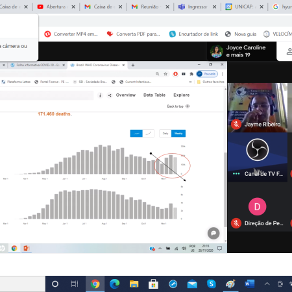This screenshot has height=292, width=292.
Task: Launch Microsoft Edge from taskbar
Action: point(114,284)
